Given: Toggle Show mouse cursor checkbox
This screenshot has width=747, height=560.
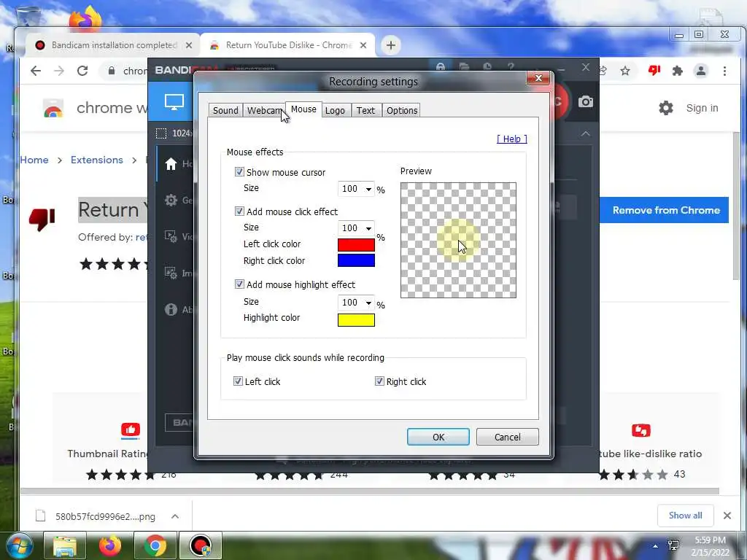Looking at the screenshot, I should (x=239, y=172).
